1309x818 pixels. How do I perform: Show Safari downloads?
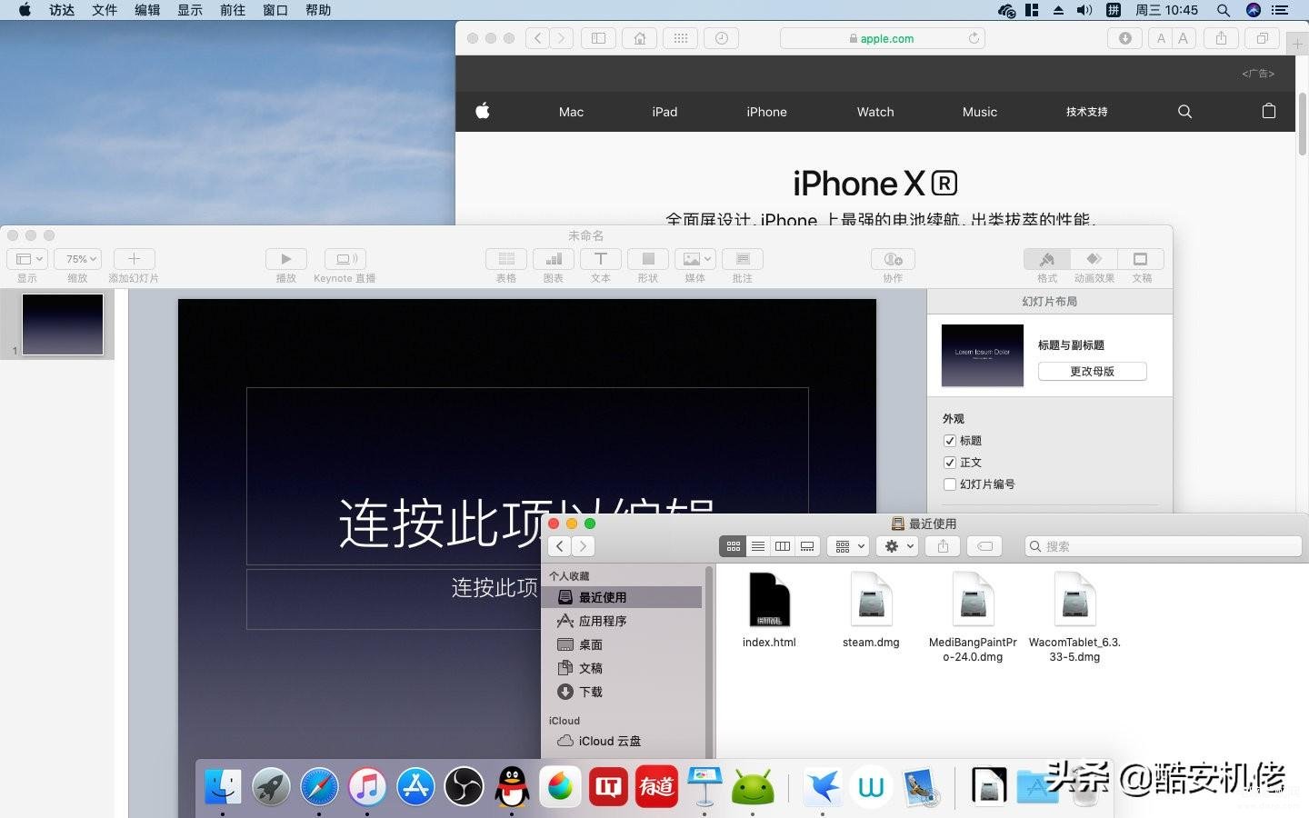pyautogui.click(x=1124, y=38)
